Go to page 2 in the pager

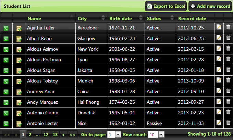coord(30,135)
